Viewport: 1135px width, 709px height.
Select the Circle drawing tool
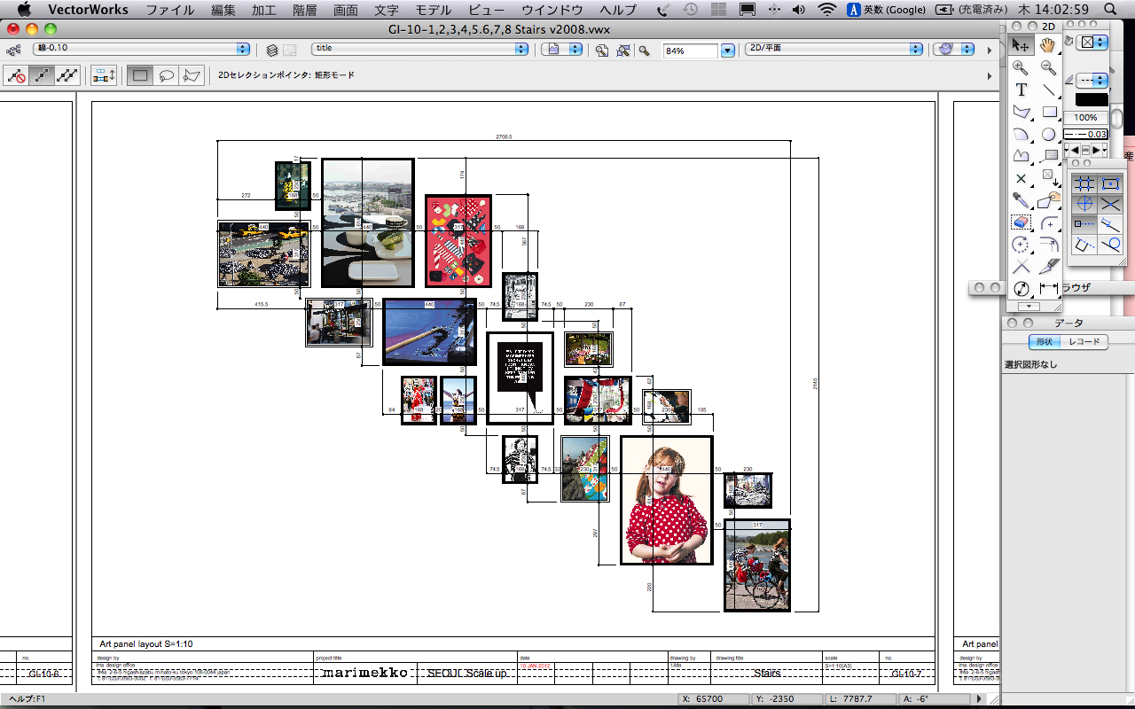1048,134
